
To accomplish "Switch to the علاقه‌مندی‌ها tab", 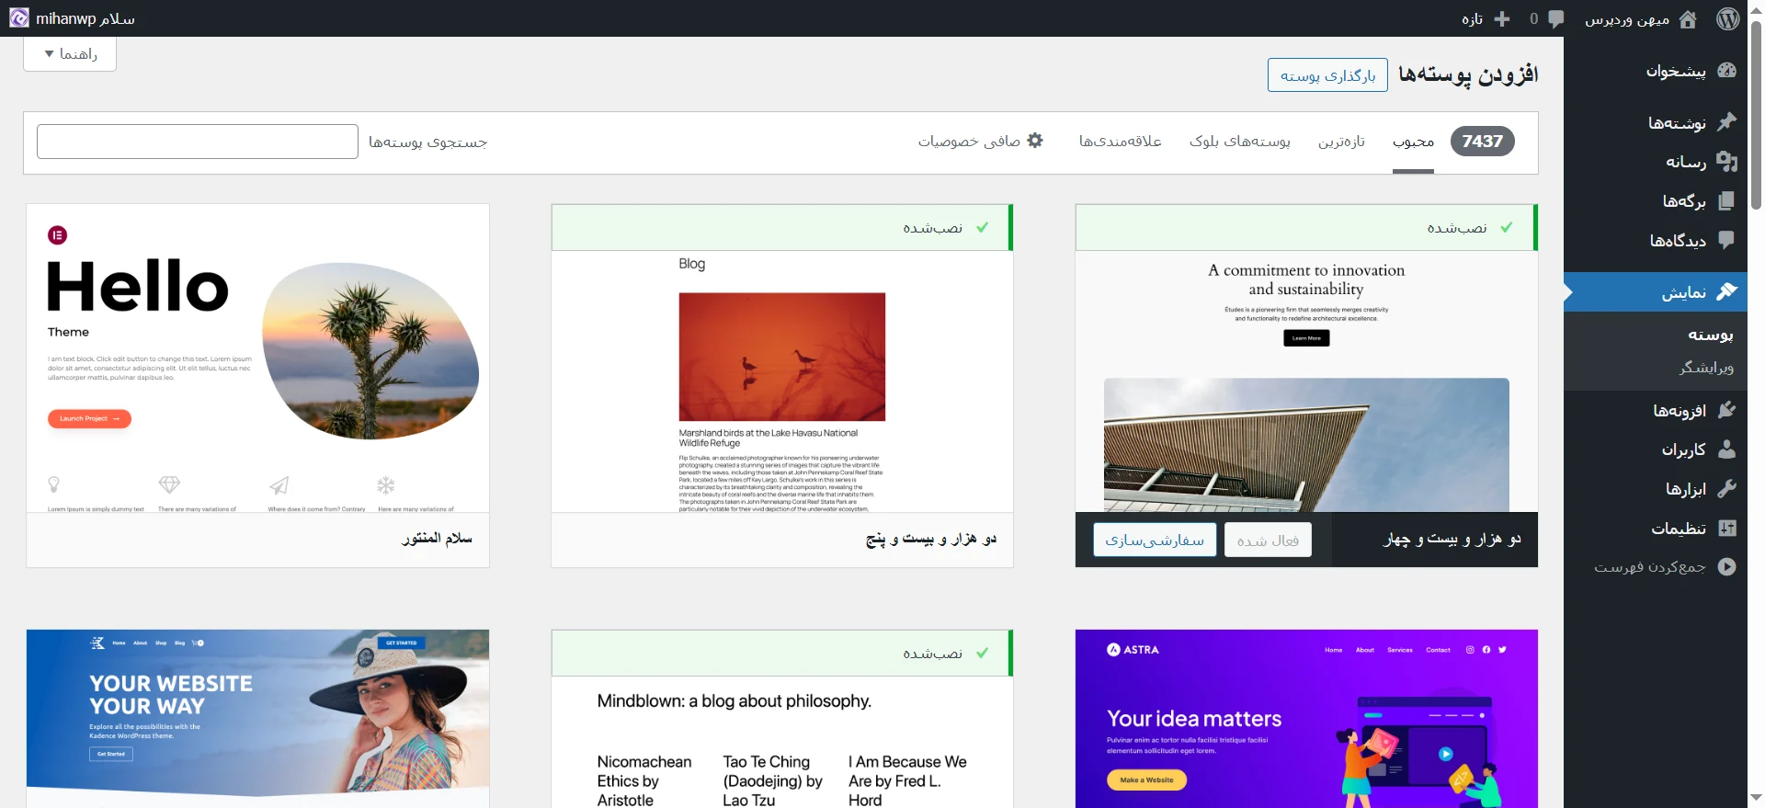I will [x=1120, y=142].
